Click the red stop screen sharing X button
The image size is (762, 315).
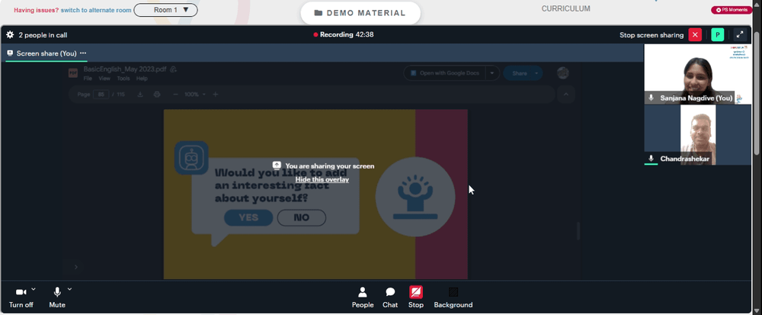click(x=695, y=35)
